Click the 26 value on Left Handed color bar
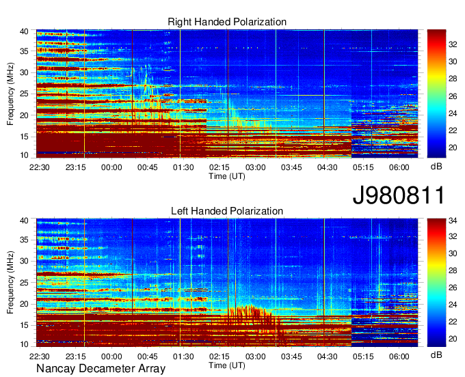Viewport: 465px width, 377px height. pyautogui.click(x=453, y=288)
